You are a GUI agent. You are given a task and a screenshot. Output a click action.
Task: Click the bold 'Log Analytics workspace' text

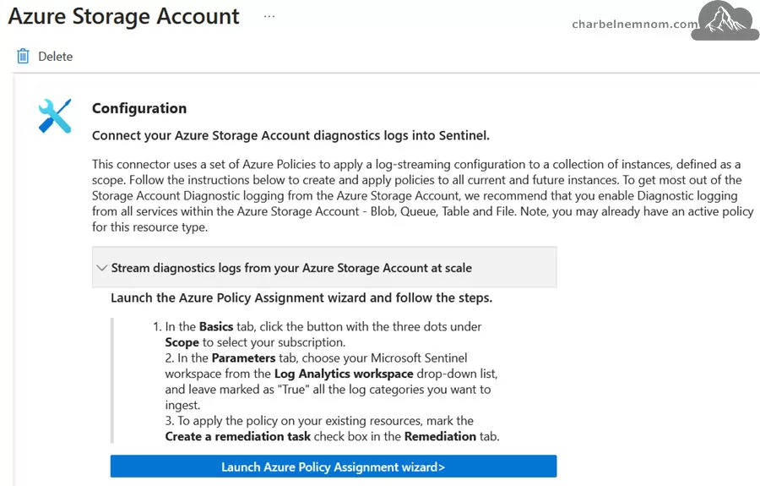coord(344,374)
